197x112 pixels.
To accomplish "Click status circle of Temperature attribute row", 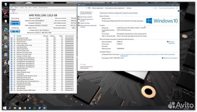I will (11, 74).
